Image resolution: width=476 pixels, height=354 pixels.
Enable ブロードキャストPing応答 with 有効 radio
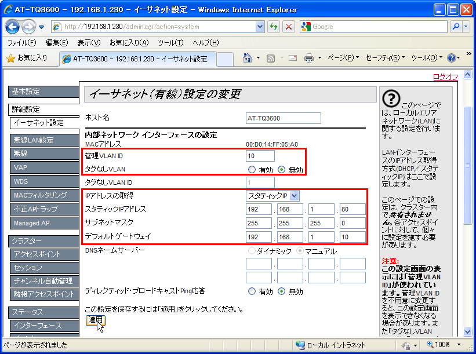[252, 291]
